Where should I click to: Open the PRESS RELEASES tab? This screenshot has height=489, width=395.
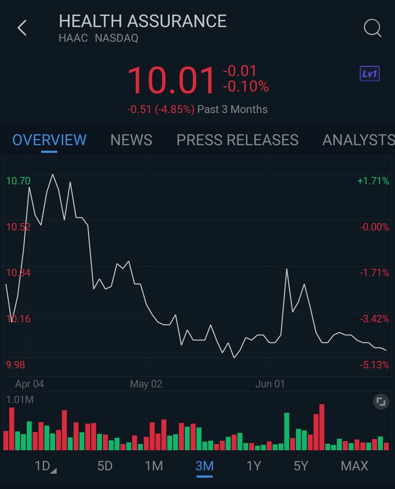point(237,140)
